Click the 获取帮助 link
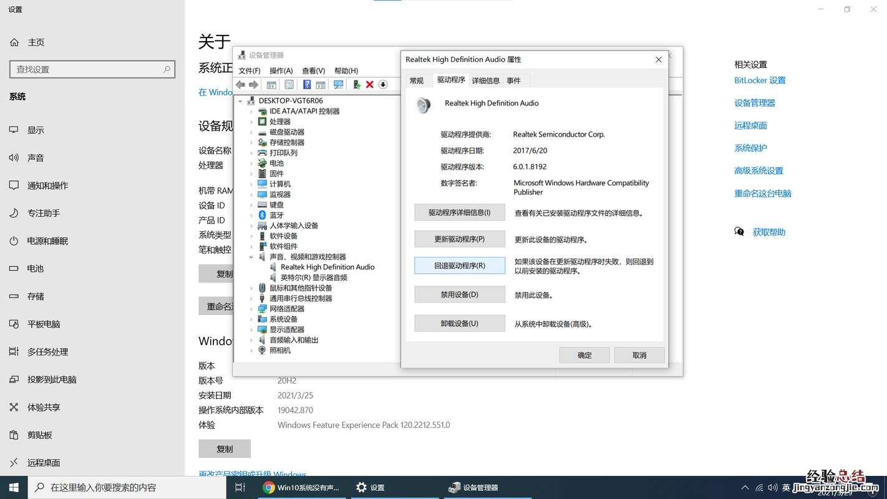The width and height of the screenshot is (887, 499). [769, 232]
